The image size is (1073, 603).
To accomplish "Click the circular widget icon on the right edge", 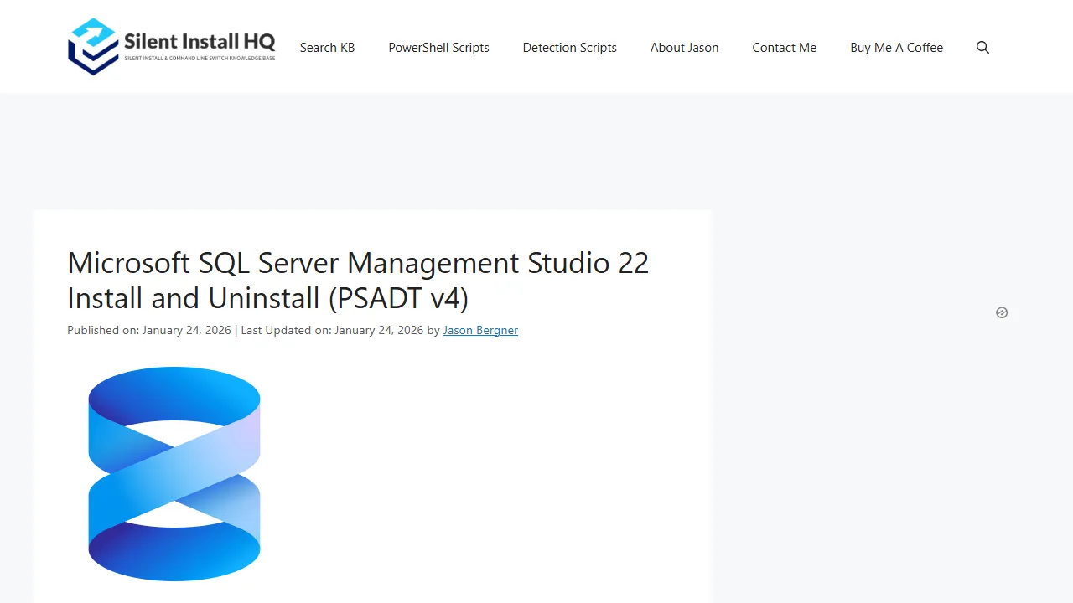I will pyautogui.click(x=1002, y=312).
